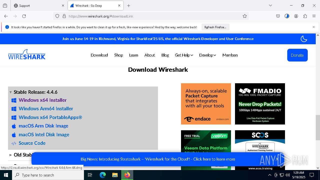Open the SCOS Wireshark training ad
This screenshot has height=180, width=320.
coord(260,141)
